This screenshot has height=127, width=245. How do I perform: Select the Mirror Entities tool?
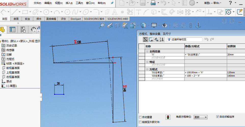pyautogui.click(x=180, y=12)
